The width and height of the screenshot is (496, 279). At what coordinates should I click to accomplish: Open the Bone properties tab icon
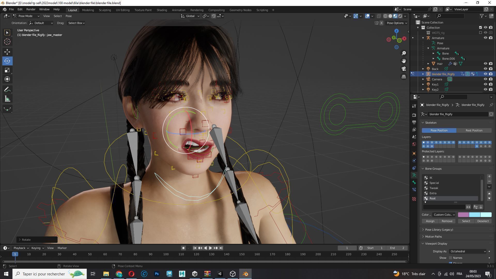[414, 182]
